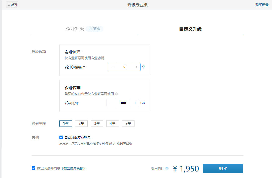Screen dimensions: 272x178
Task: Open the 购买记录 purchase history
Action: coord(262,5)
